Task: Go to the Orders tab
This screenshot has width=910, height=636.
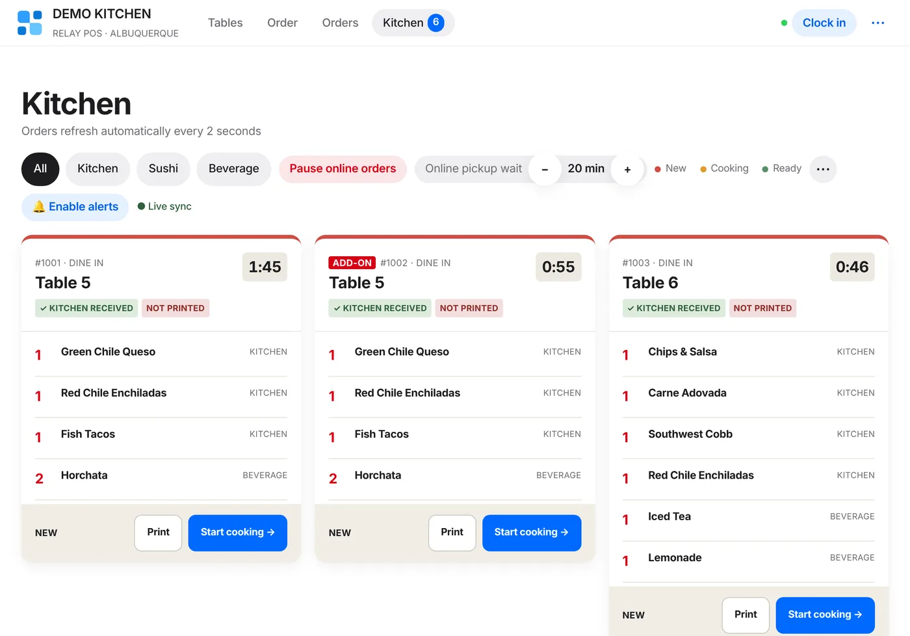Action: tap(340, 23)
